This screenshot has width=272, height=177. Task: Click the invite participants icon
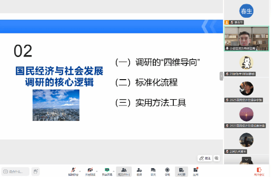[139, 172]
